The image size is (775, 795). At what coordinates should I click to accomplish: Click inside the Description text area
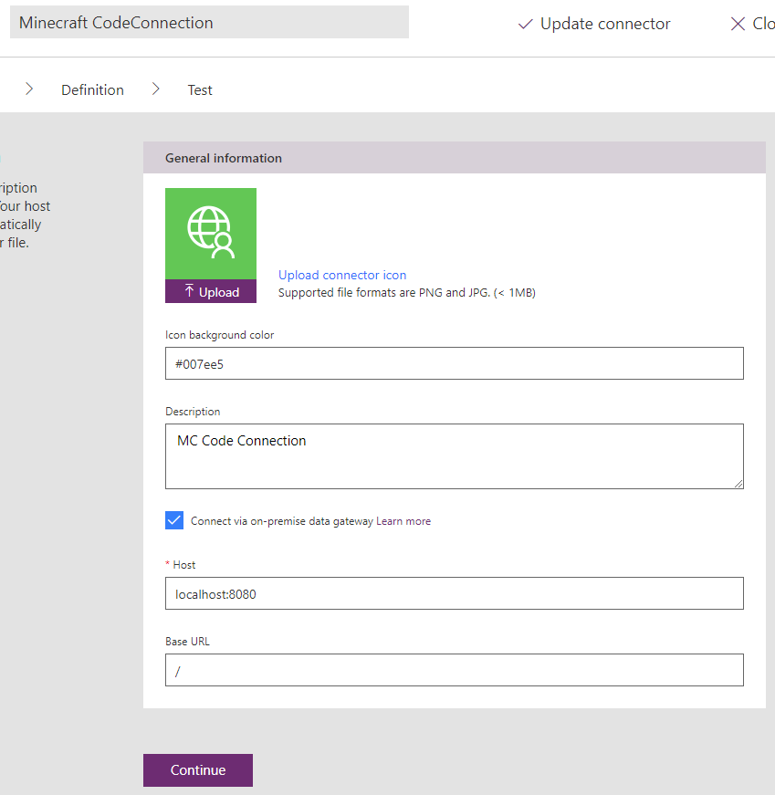tap(454, 456)
